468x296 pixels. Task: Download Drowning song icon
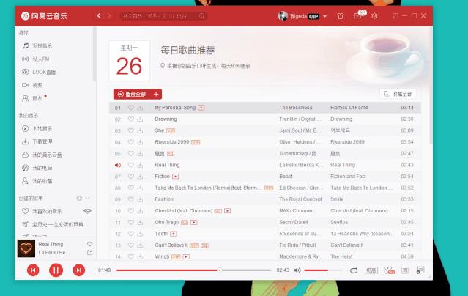pyautogui.click(x=140, y=119)
